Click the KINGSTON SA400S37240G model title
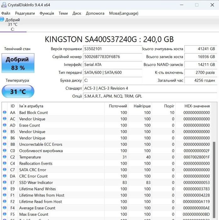The width and height of the screenshot is (219, 220). coord(109,39)
